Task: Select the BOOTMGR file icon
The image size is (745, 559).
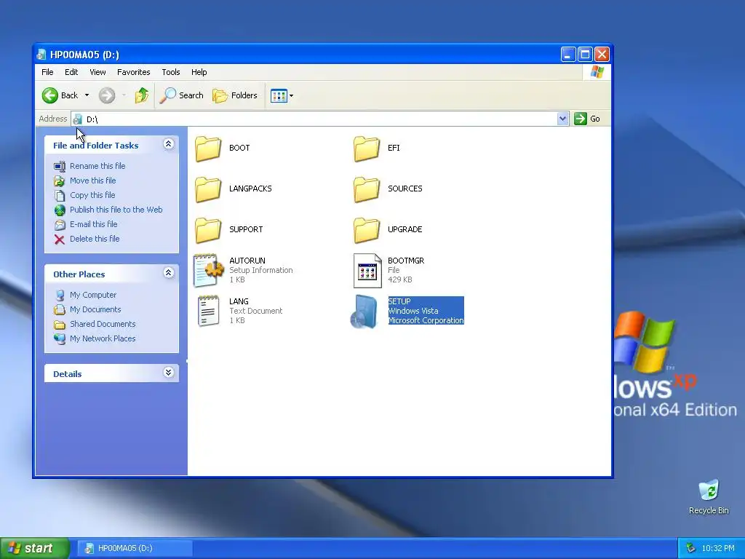Action: (367, 271)
